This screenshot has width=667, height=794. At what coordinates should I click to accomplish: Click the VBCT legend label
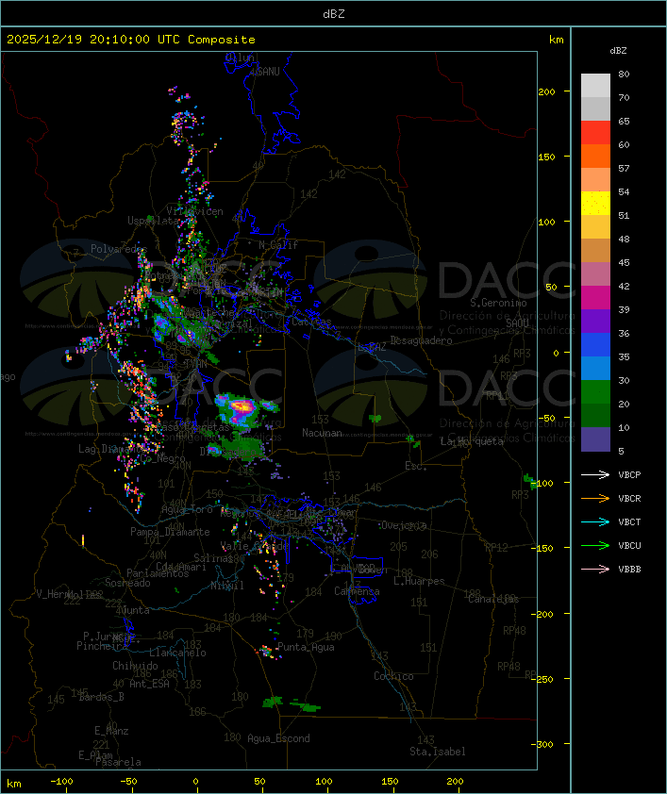click(x=629, y=522)
